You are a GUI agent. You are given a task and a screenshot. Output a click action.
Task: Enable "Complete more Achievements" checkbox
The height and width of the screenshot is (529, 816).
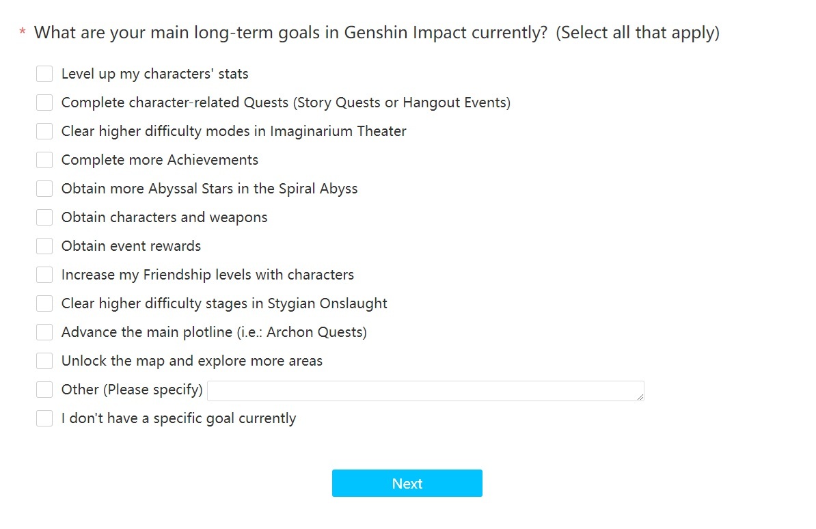coord(44,160)
